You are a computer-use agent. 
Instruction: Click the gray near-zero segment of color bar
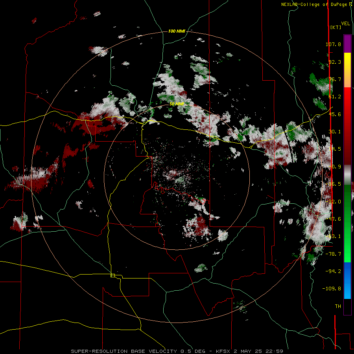point(347,175)
